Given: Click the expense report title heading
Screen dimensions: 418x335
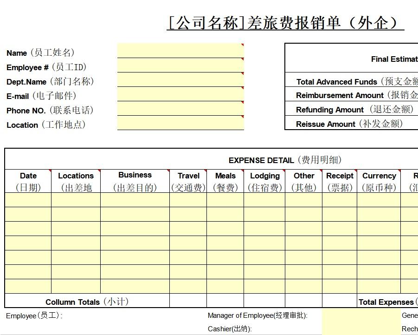Looking at the screenshot, I should tap(285, 23).
